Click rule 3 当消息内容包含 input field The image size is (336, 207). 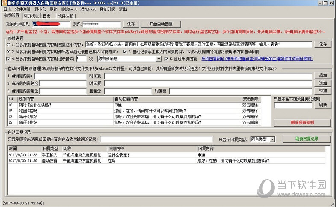click(63, 91)
